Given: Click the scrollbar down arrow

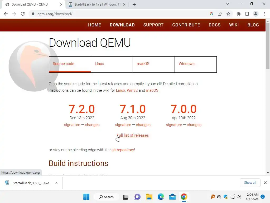Looking at the screenshot, I should click(268, 173).
